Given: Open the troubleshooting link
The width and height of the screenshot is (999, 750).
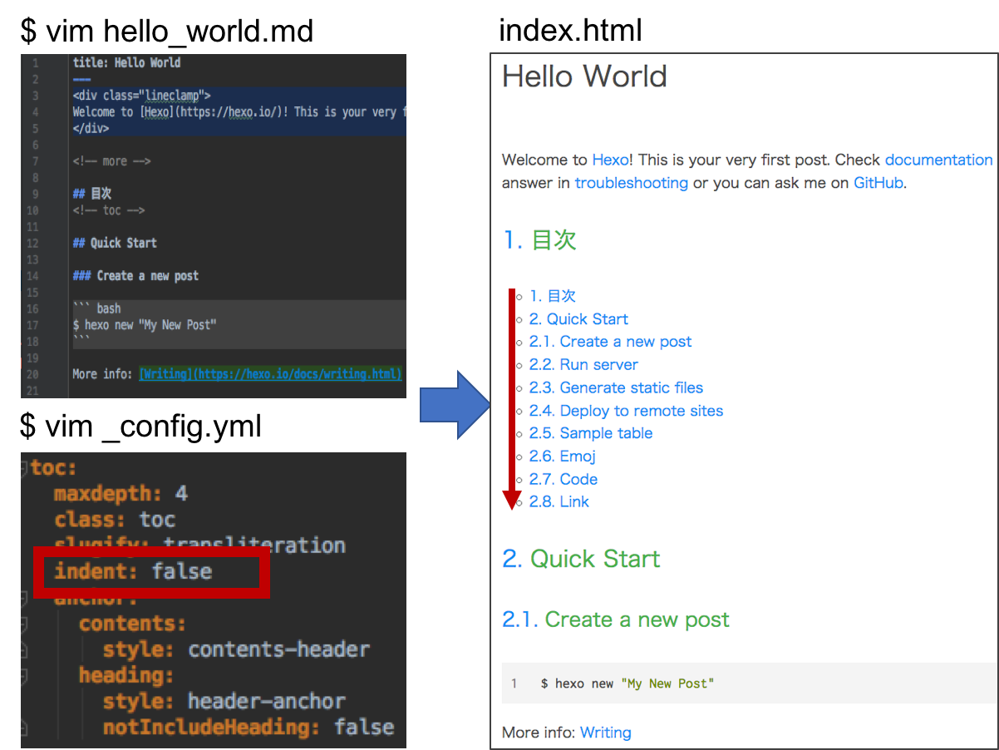Looking at the screenshot, I should (x=632, y=183).
